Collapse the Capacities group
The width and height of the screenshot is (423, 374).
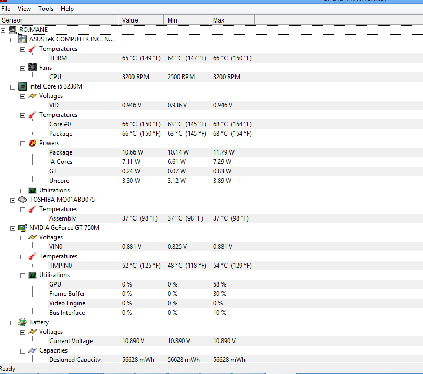tap(23, 351)
